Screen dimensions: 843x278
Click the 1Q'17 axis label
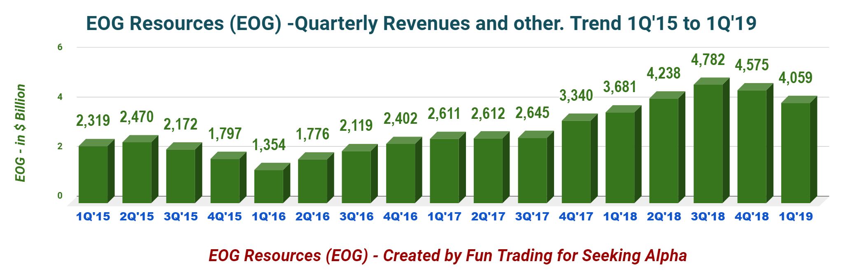tap(444, 216)
